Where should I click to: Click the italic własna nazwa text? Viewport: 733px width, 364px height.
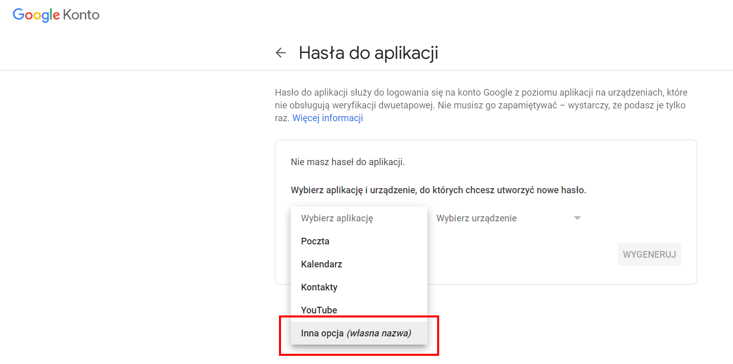coord(379,333)
